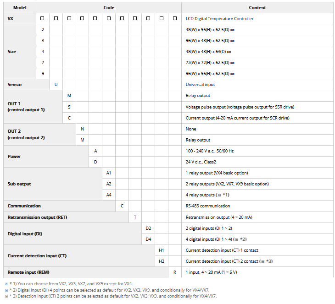Select retransmission output code T

point(135,217)
